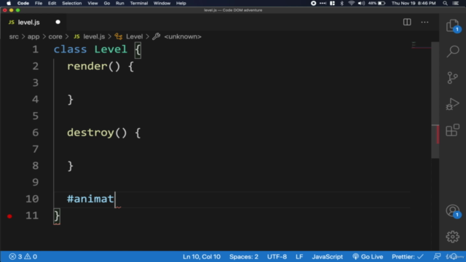Select the <unknown> breadcrumb symbol

tap(177, 36)
